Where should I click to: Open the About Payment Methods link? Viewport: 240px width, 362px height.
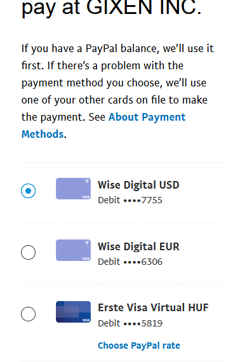pyautogui.click(x=103, y=125)
